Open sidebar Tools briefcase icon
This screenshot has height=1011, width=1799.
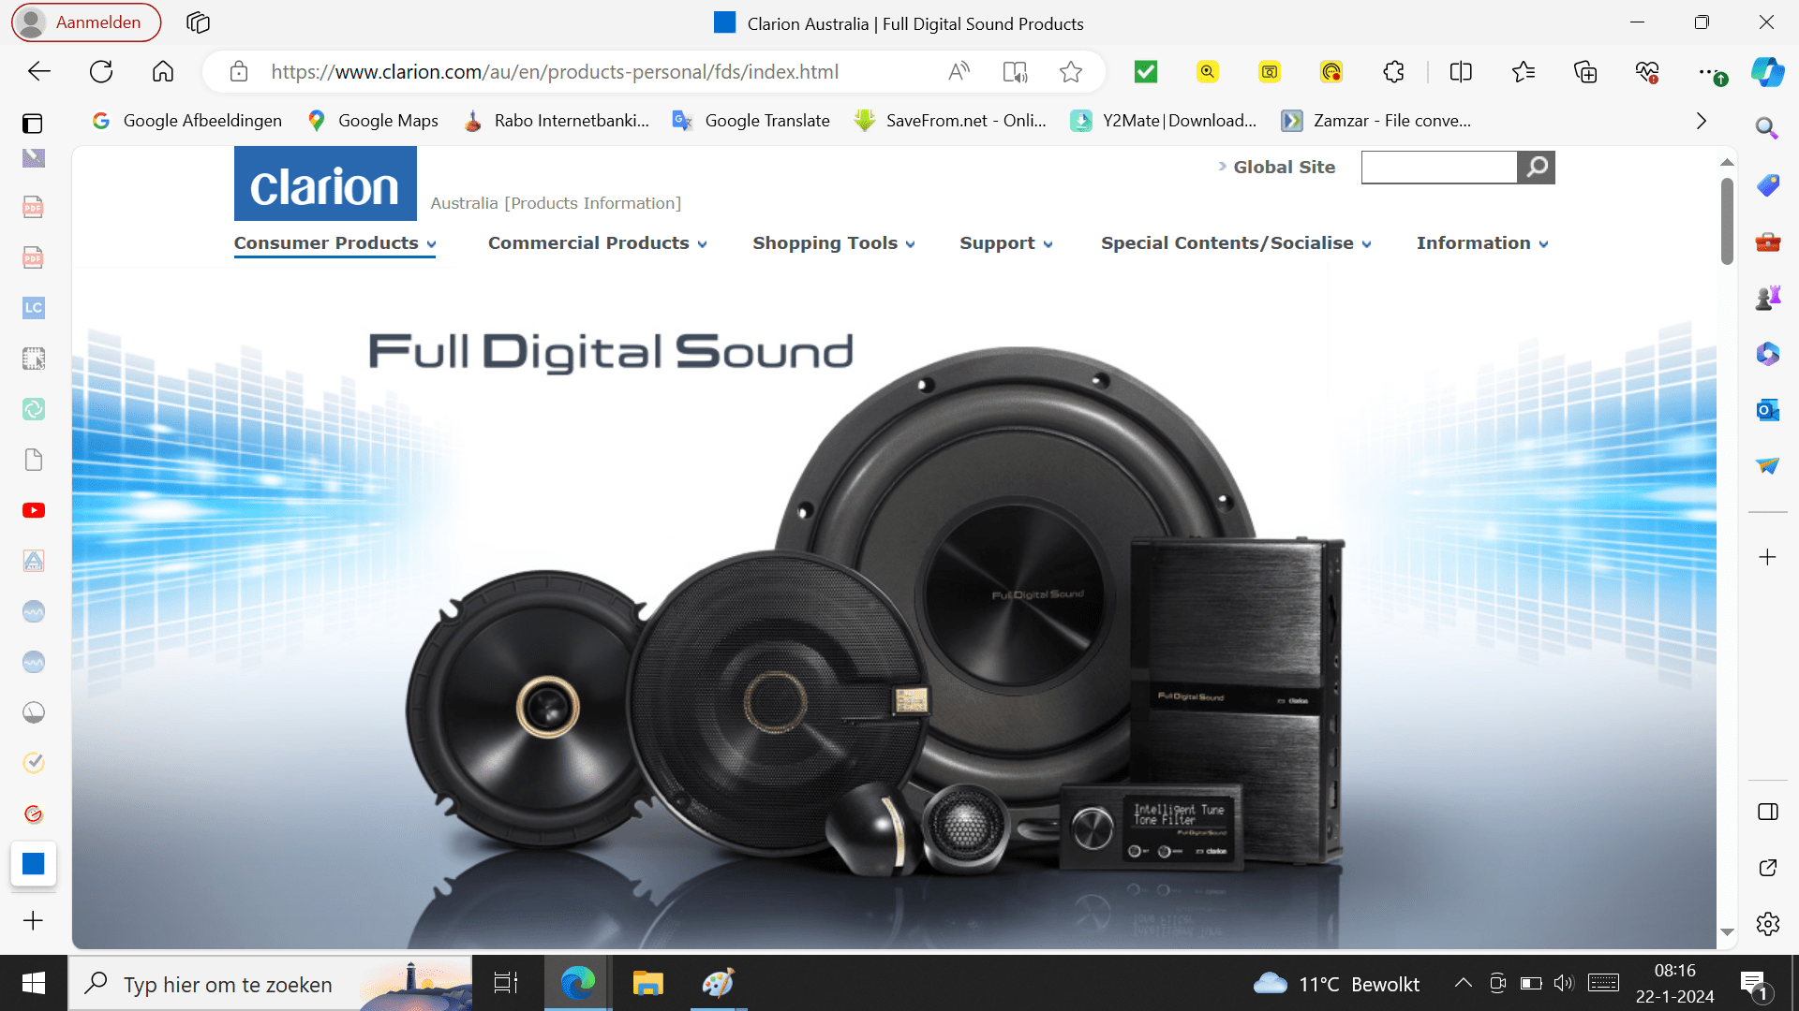[1768, 242]
